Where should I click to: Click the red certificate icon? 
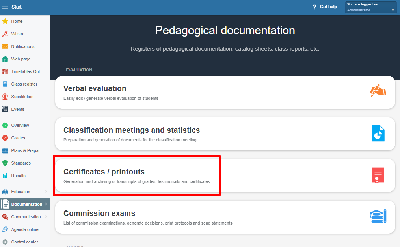point(378,175)
